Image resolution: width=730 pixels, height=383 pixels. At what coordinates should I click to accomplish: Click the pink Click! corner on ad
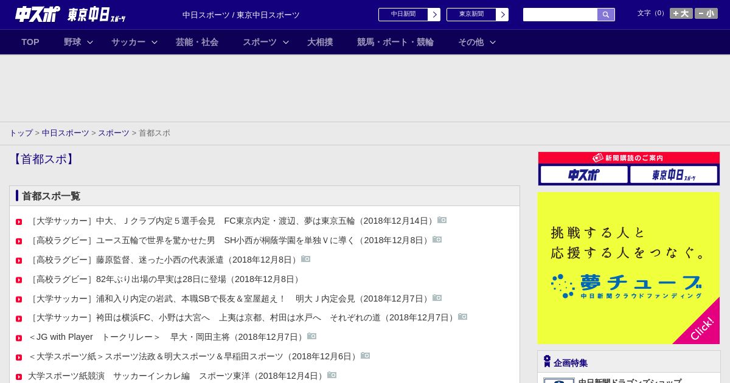click(703, 328)
